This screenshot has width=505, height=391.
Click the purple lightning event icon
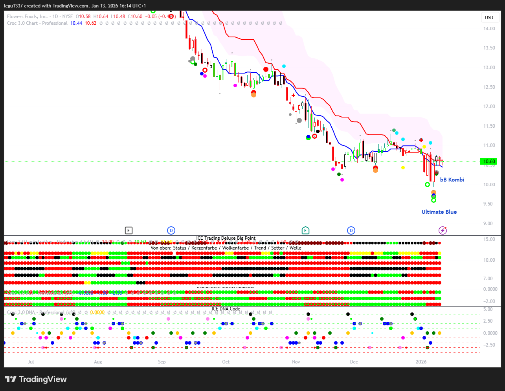tap(443, 231)
